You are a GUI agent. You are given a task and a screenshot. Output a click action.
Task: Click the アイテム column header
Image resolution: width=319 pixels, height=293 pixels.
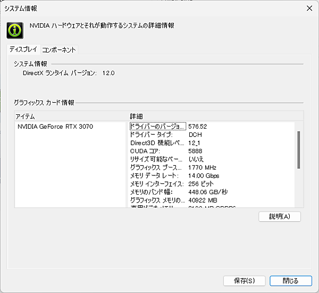click(x=25, y=116)
